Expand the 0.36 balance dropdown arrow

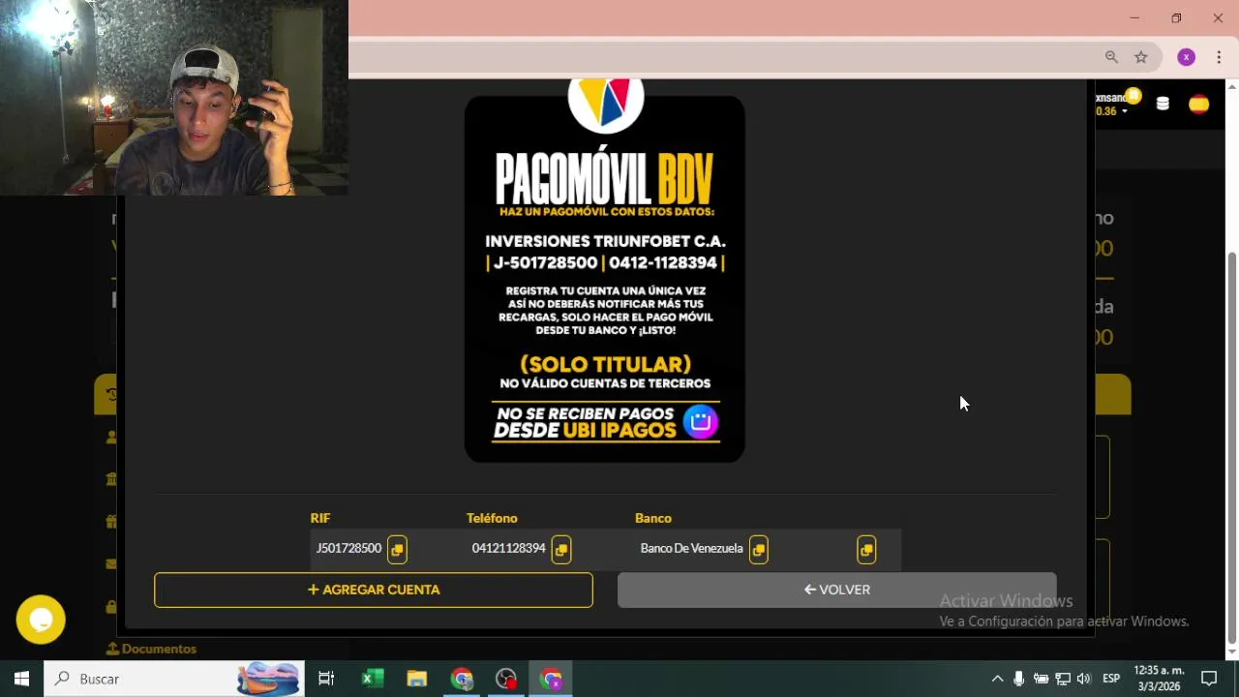[1125, 112]
